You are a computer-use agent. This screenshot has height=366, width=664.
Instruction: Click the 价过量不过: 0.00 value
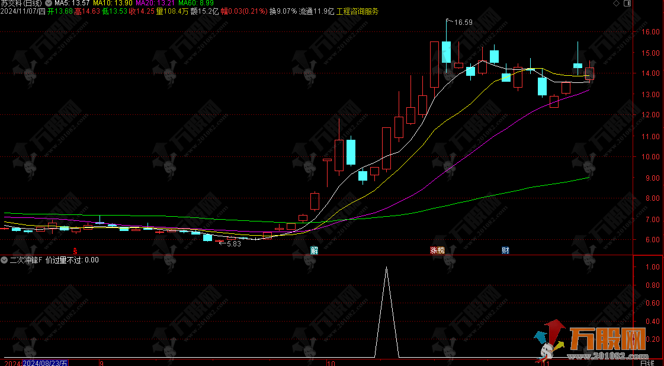(72, 260)
